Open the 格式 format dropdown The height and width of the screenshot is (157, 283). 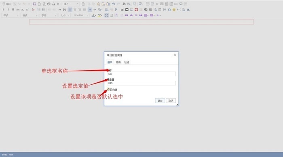[29, 15]
